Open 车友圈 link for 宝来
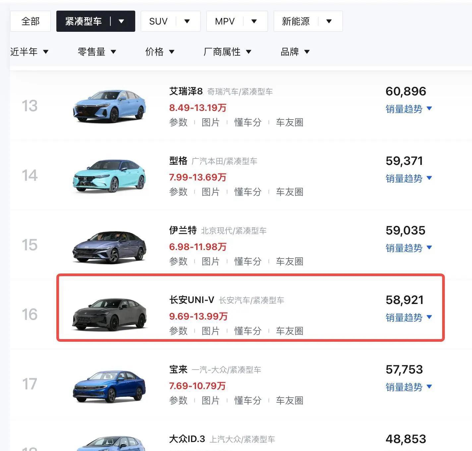The width and height of the screenshot is (472, 451). (289, 400)
